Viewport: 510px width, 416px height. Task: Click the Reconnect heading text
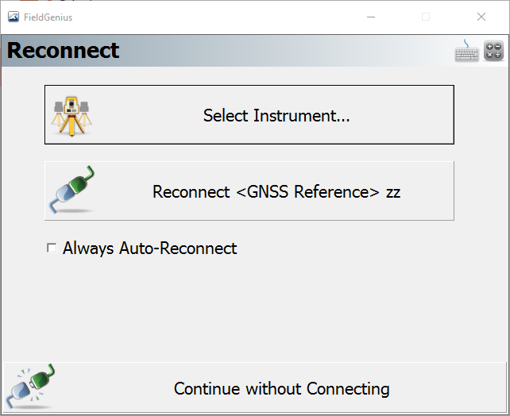63,51
